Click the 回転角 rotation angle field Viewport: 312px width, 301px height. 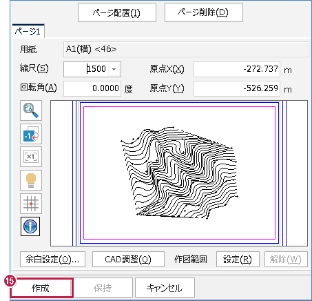(x=92, y=88)
